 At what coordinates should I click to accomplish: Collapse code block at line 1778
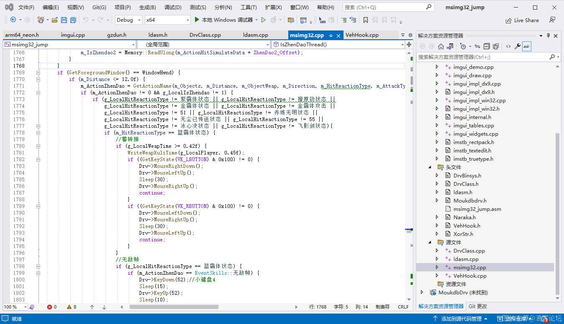[x=38, y=133]
